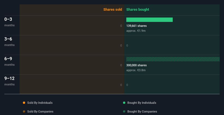Click the Shares sold column header
Screen dimensions: 224x115
pos(113,10)
